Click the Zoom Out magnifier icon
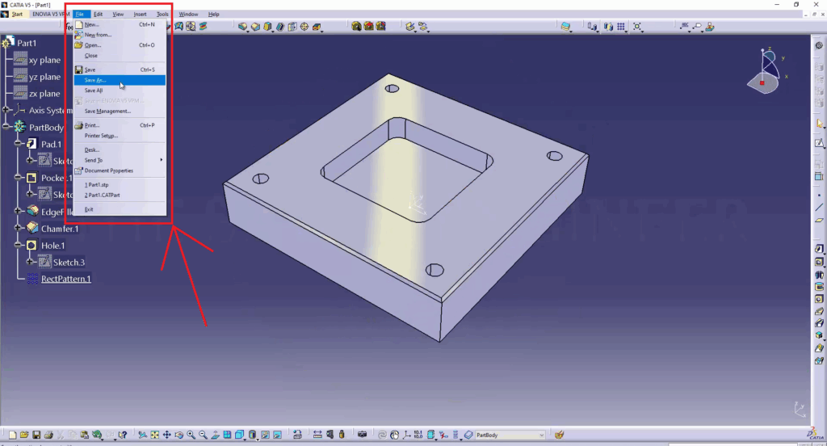 pos(203,435)
